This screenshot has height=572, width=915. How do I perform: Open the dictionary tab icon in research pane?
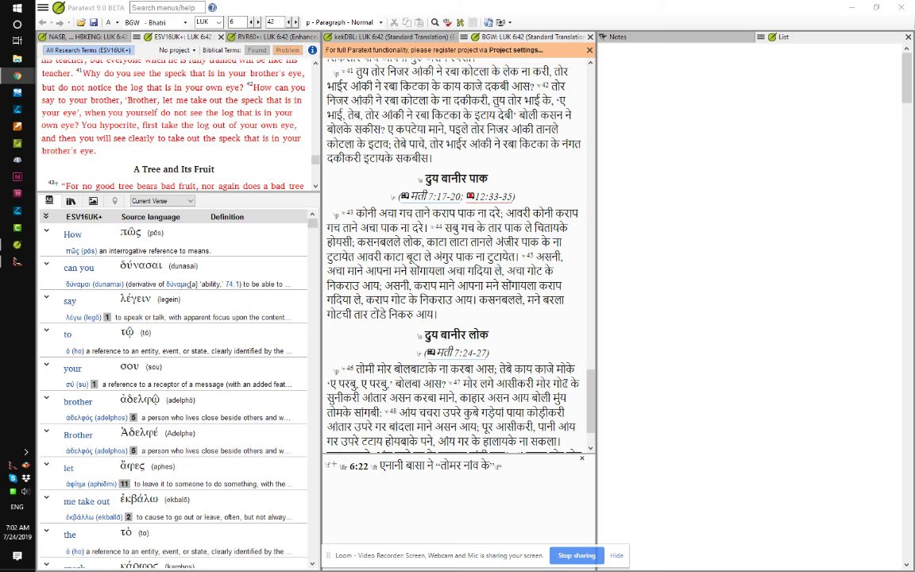[x=49, y=200]
